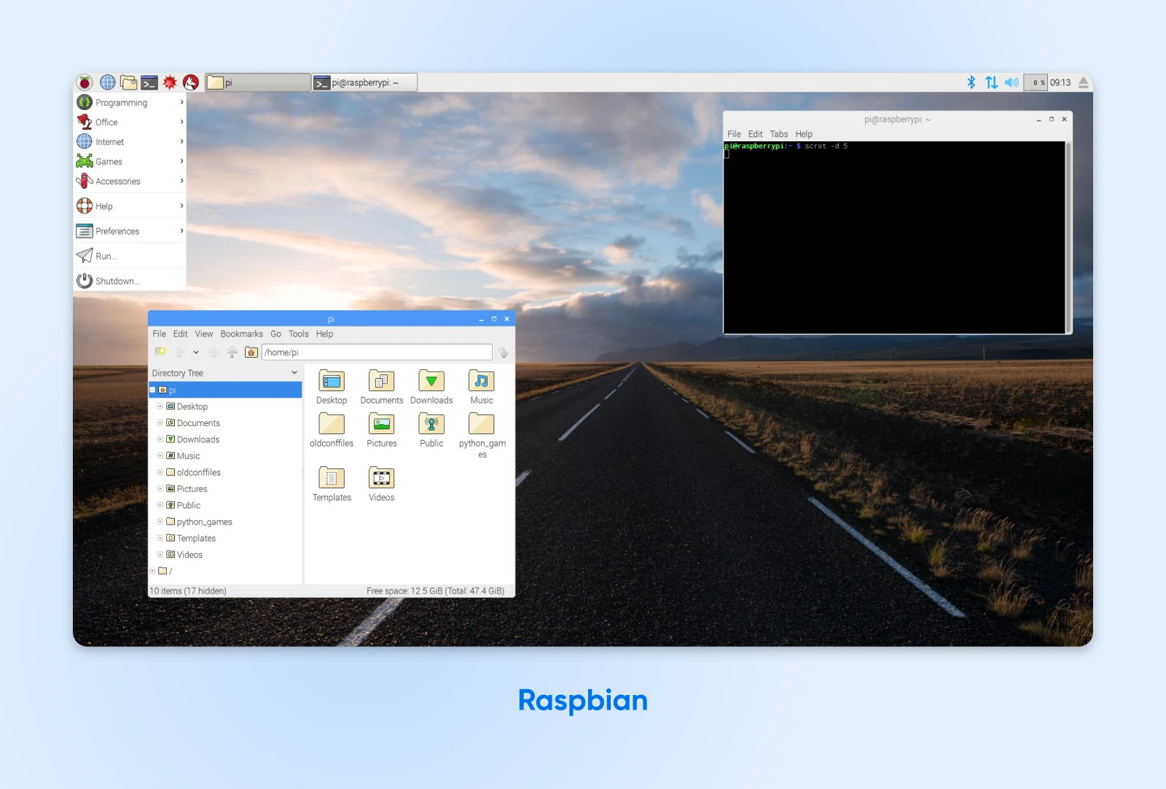Click the /home/pi path input field

tap(377, 352)
